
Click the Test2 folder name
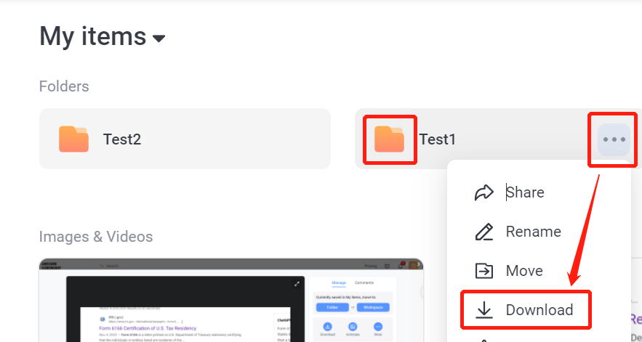click(x=122, y=139)
